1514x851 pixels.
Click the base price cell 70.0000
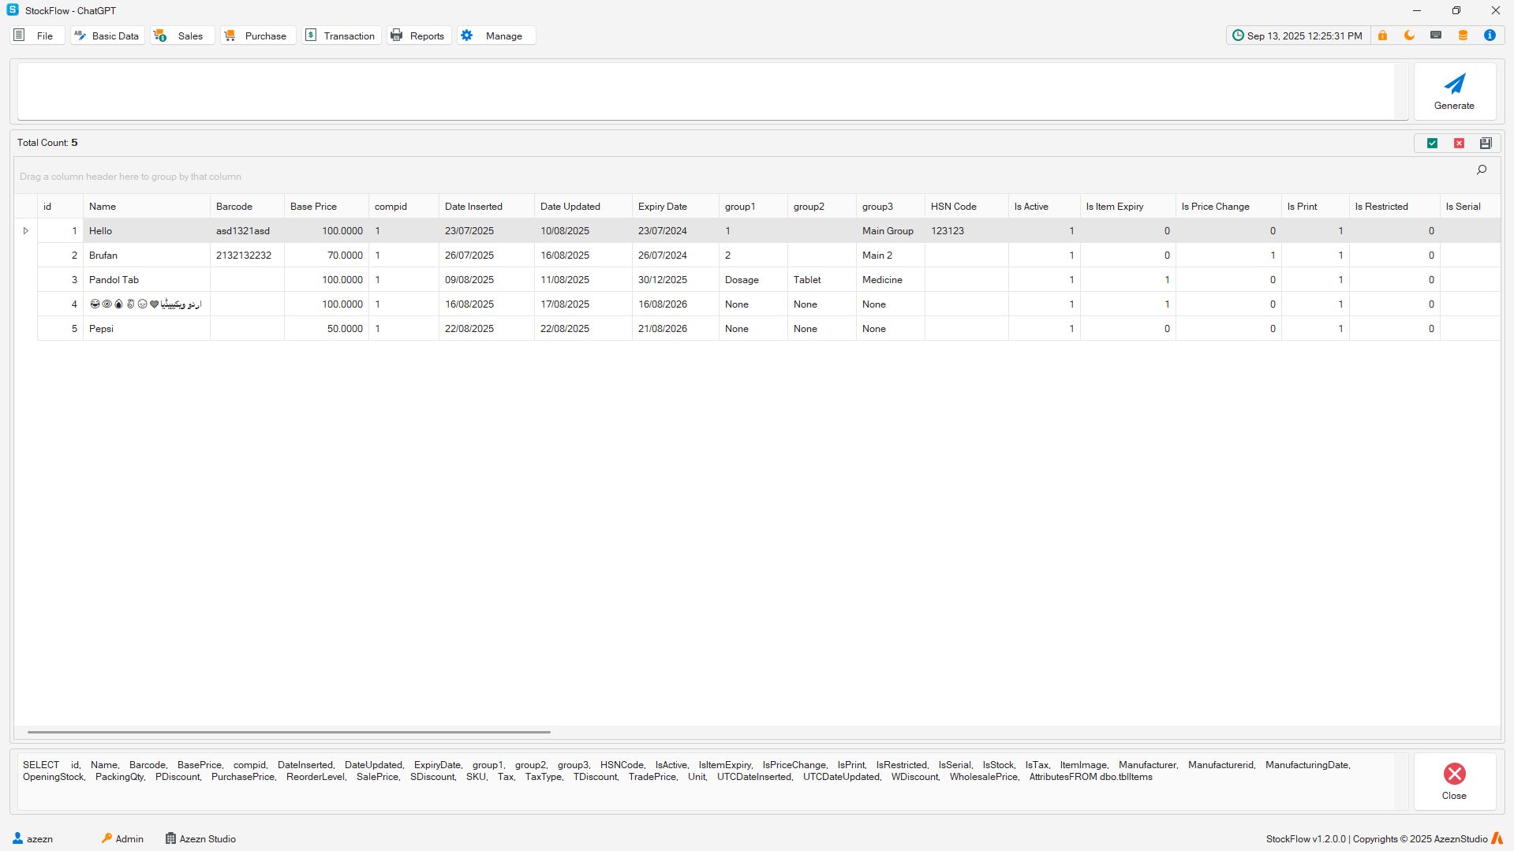[x=327, y=256]
